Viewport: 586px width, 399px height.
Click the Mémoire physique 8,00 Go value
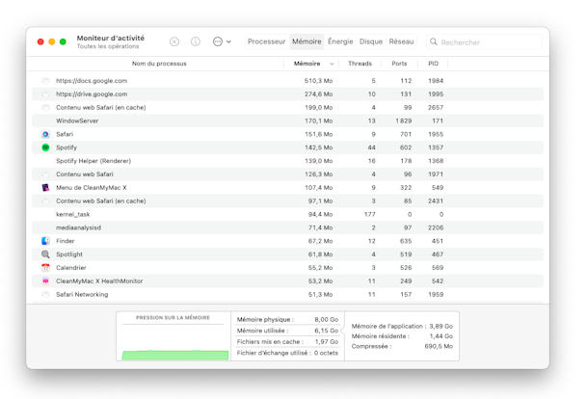pos(327,319)
